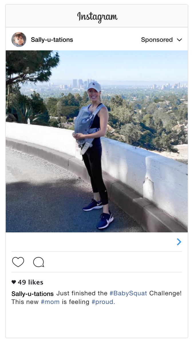Image resolution: width=194 pixels, height=344 pixels.
Task: Open the #BabySquat hashtag
Action: tap(128, 293)
